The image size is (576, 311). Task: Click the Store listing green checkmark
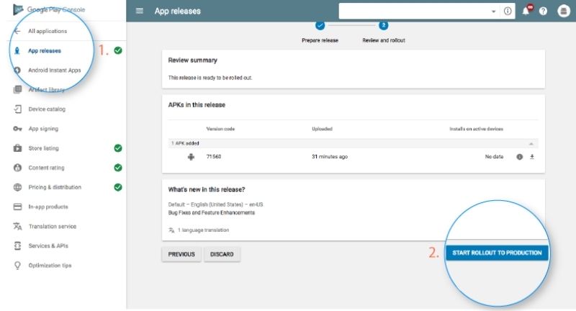pos(118,148)
